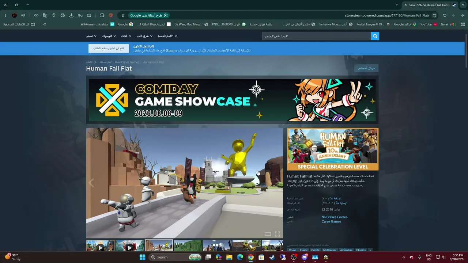
Task: Open the 10th Anniversary game header image
Action: pyautogui.click(x=333, y=149)
